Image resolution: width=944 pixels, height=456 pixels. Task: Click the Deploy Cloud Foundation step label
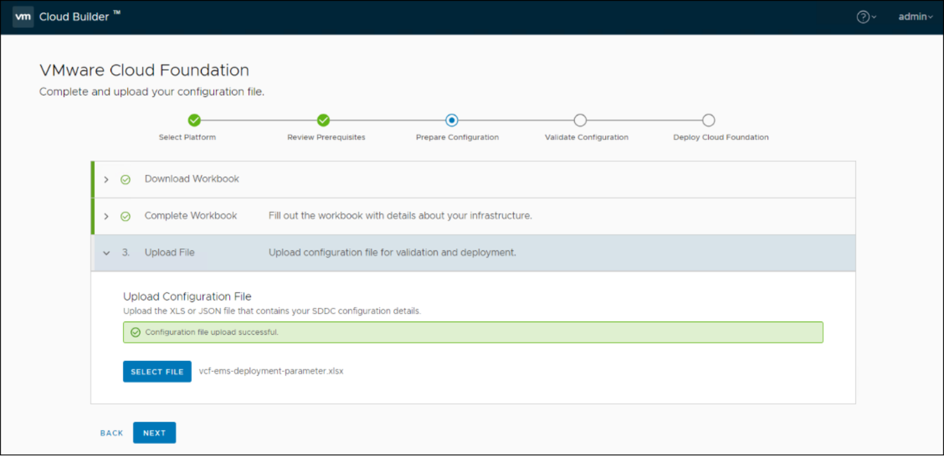[721, 137]
